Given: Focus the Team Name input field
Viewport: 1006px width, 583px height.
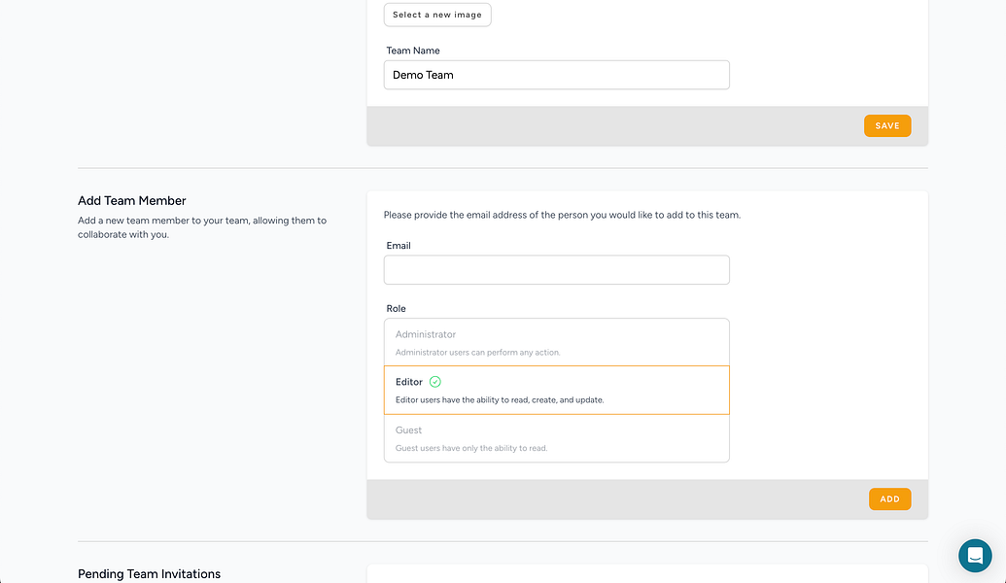Looking at the screenshot, I should 556,75.
